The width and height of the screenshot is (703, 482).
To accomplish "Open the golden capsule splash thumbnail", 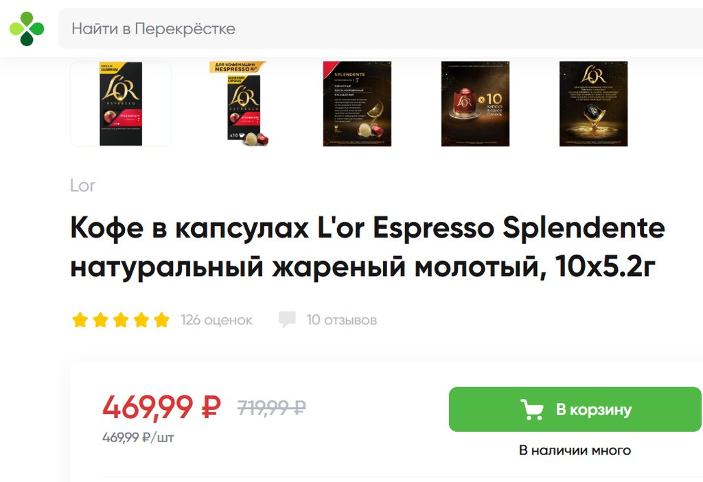I will pyautogui.click(x=593, y=104).
